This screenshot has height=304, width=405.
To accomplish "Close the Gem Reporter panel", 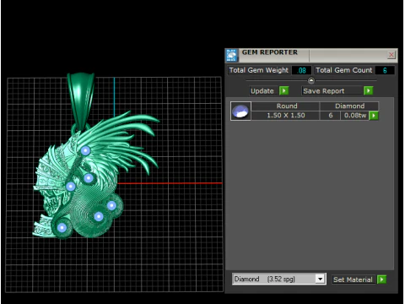I will pyautogui.click(x=391, y=55).
